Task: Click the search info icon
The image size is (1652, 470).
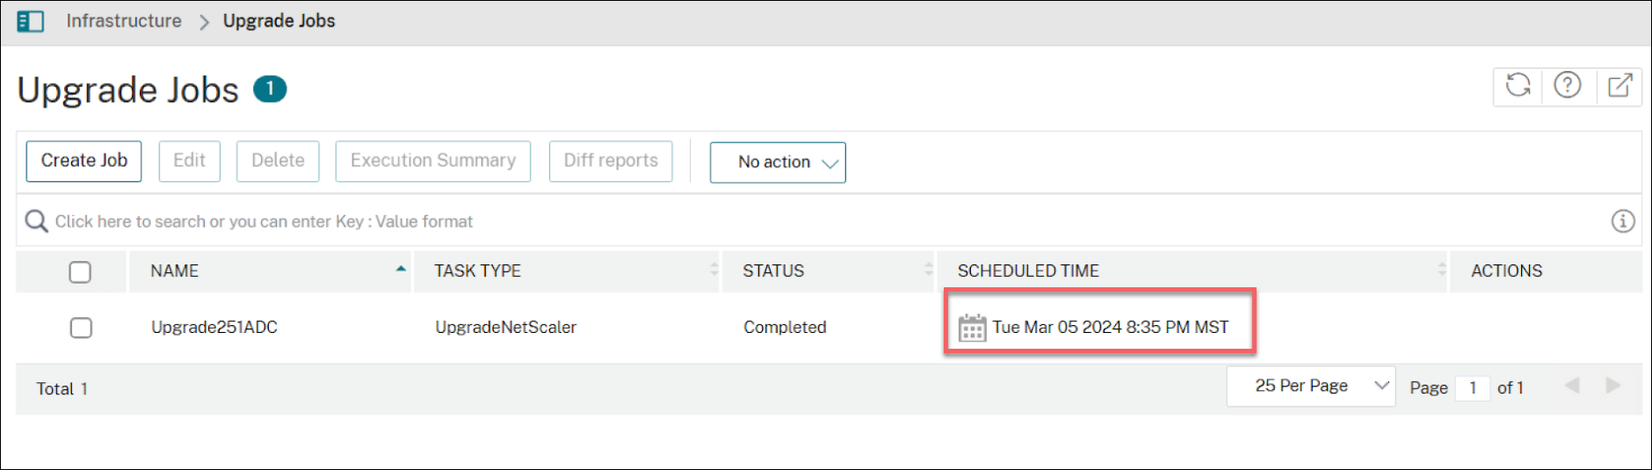Action: point(1622,221)
